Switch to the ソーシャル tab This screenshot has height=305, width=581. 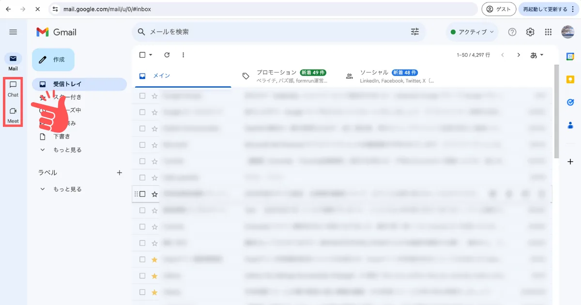(x=390, y=76)
